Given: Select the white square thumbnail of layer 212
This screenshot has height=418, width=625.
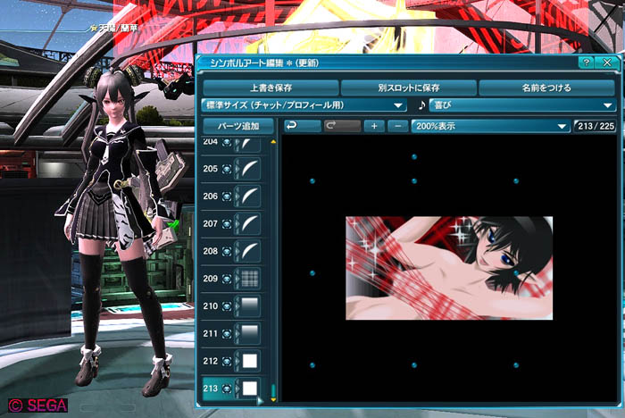Looking at the screenshot, I should [249, 361].
